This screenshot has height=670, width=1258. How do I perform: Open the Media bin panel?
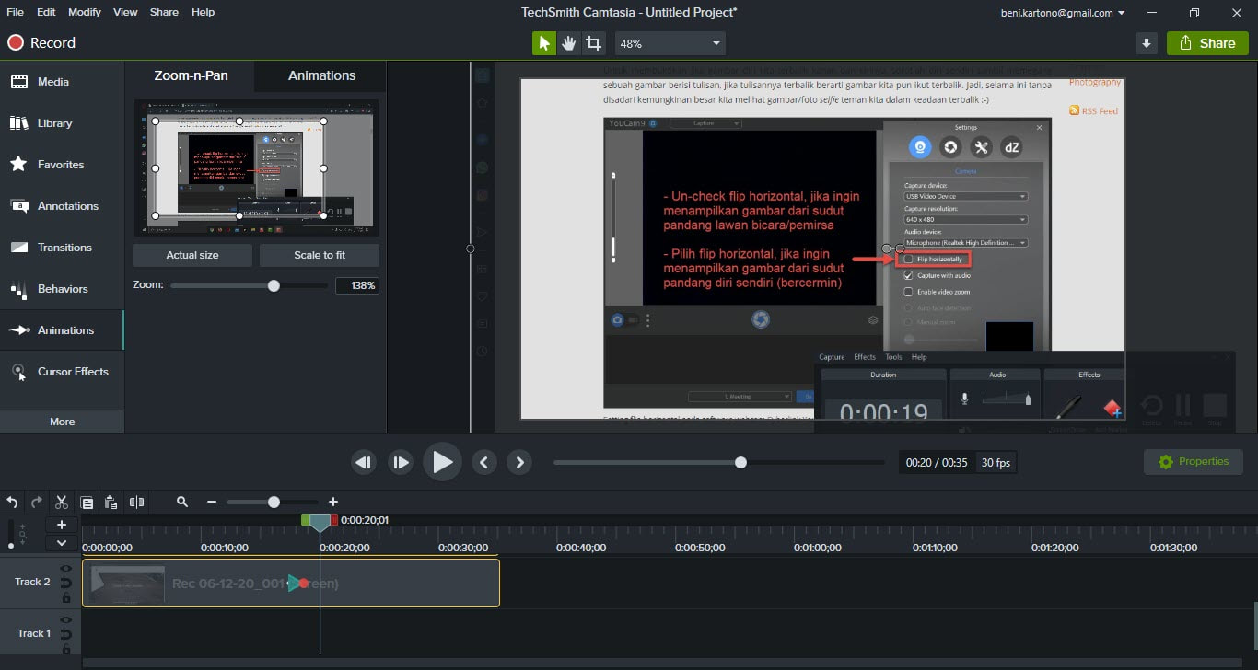(62, 82)
